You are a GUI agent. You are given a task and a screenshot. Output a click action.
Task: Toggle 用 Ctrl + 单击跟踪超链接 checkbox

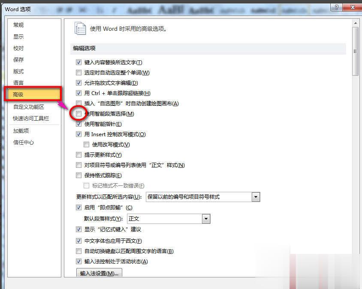79,93
